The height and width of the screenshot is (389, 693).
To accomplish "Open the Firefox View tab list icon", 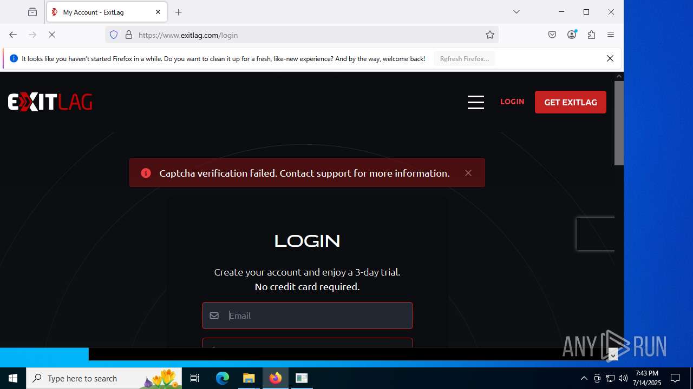I will (x=32, y=12).
